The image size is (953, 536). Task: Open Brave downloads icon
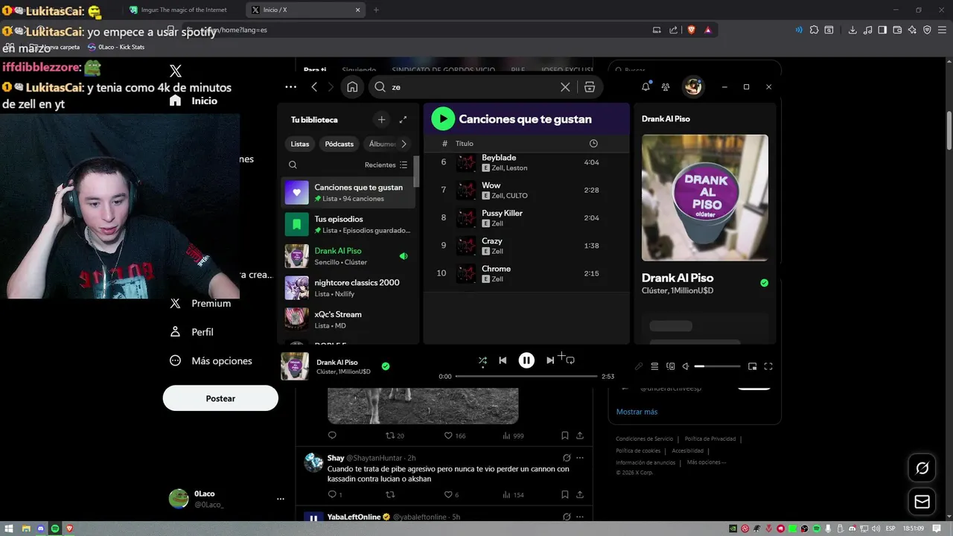(x=852, y=30)
